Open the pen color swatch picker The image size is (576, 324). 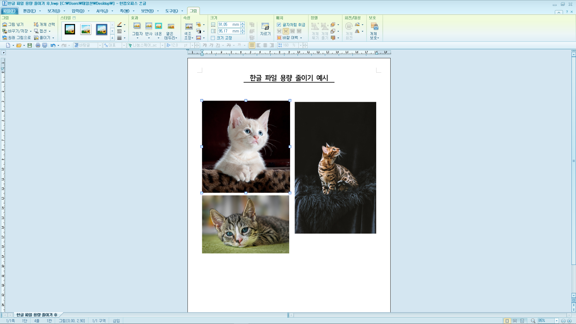point(120,25)
